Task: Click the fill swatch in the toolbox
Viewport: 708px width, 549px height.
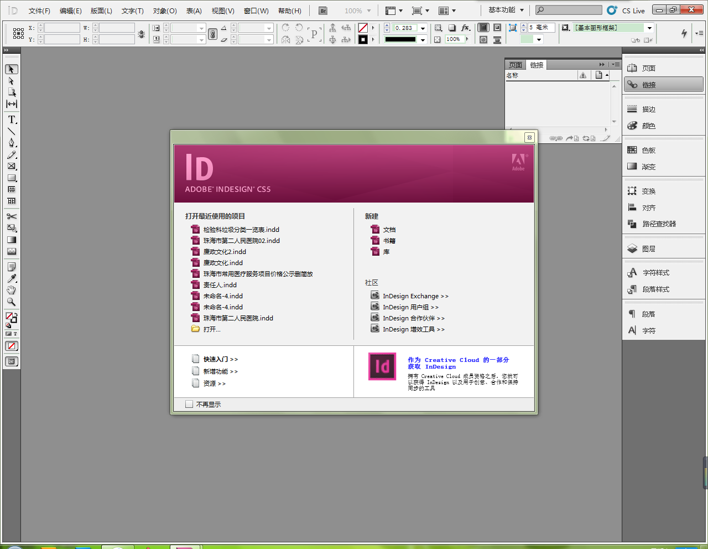Action: point(10,317)
